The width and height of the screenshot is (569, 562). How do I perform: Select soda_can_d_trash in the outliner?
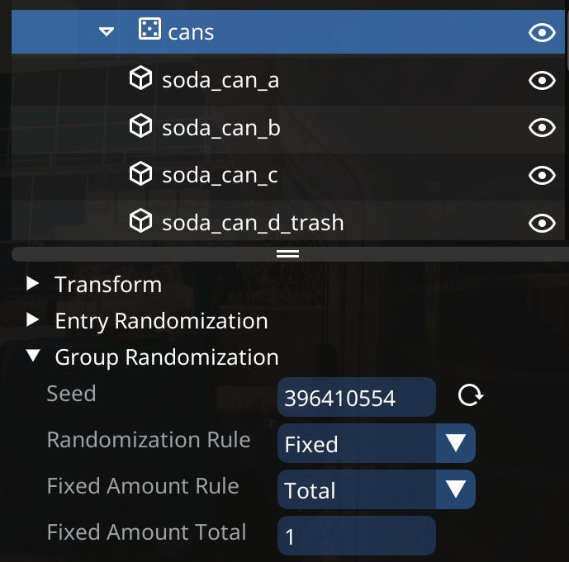click(x=253, y=222)
